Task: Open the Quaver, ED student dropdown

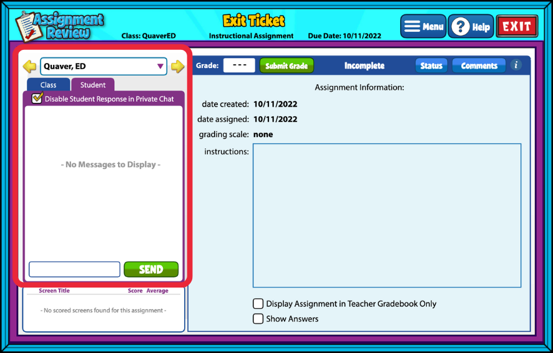Action: pos(104,66)
